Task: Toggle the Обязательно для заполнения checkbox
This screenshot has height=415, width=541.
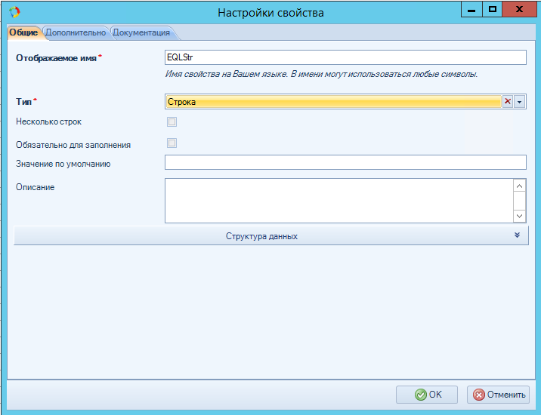Action: [172, 143]
